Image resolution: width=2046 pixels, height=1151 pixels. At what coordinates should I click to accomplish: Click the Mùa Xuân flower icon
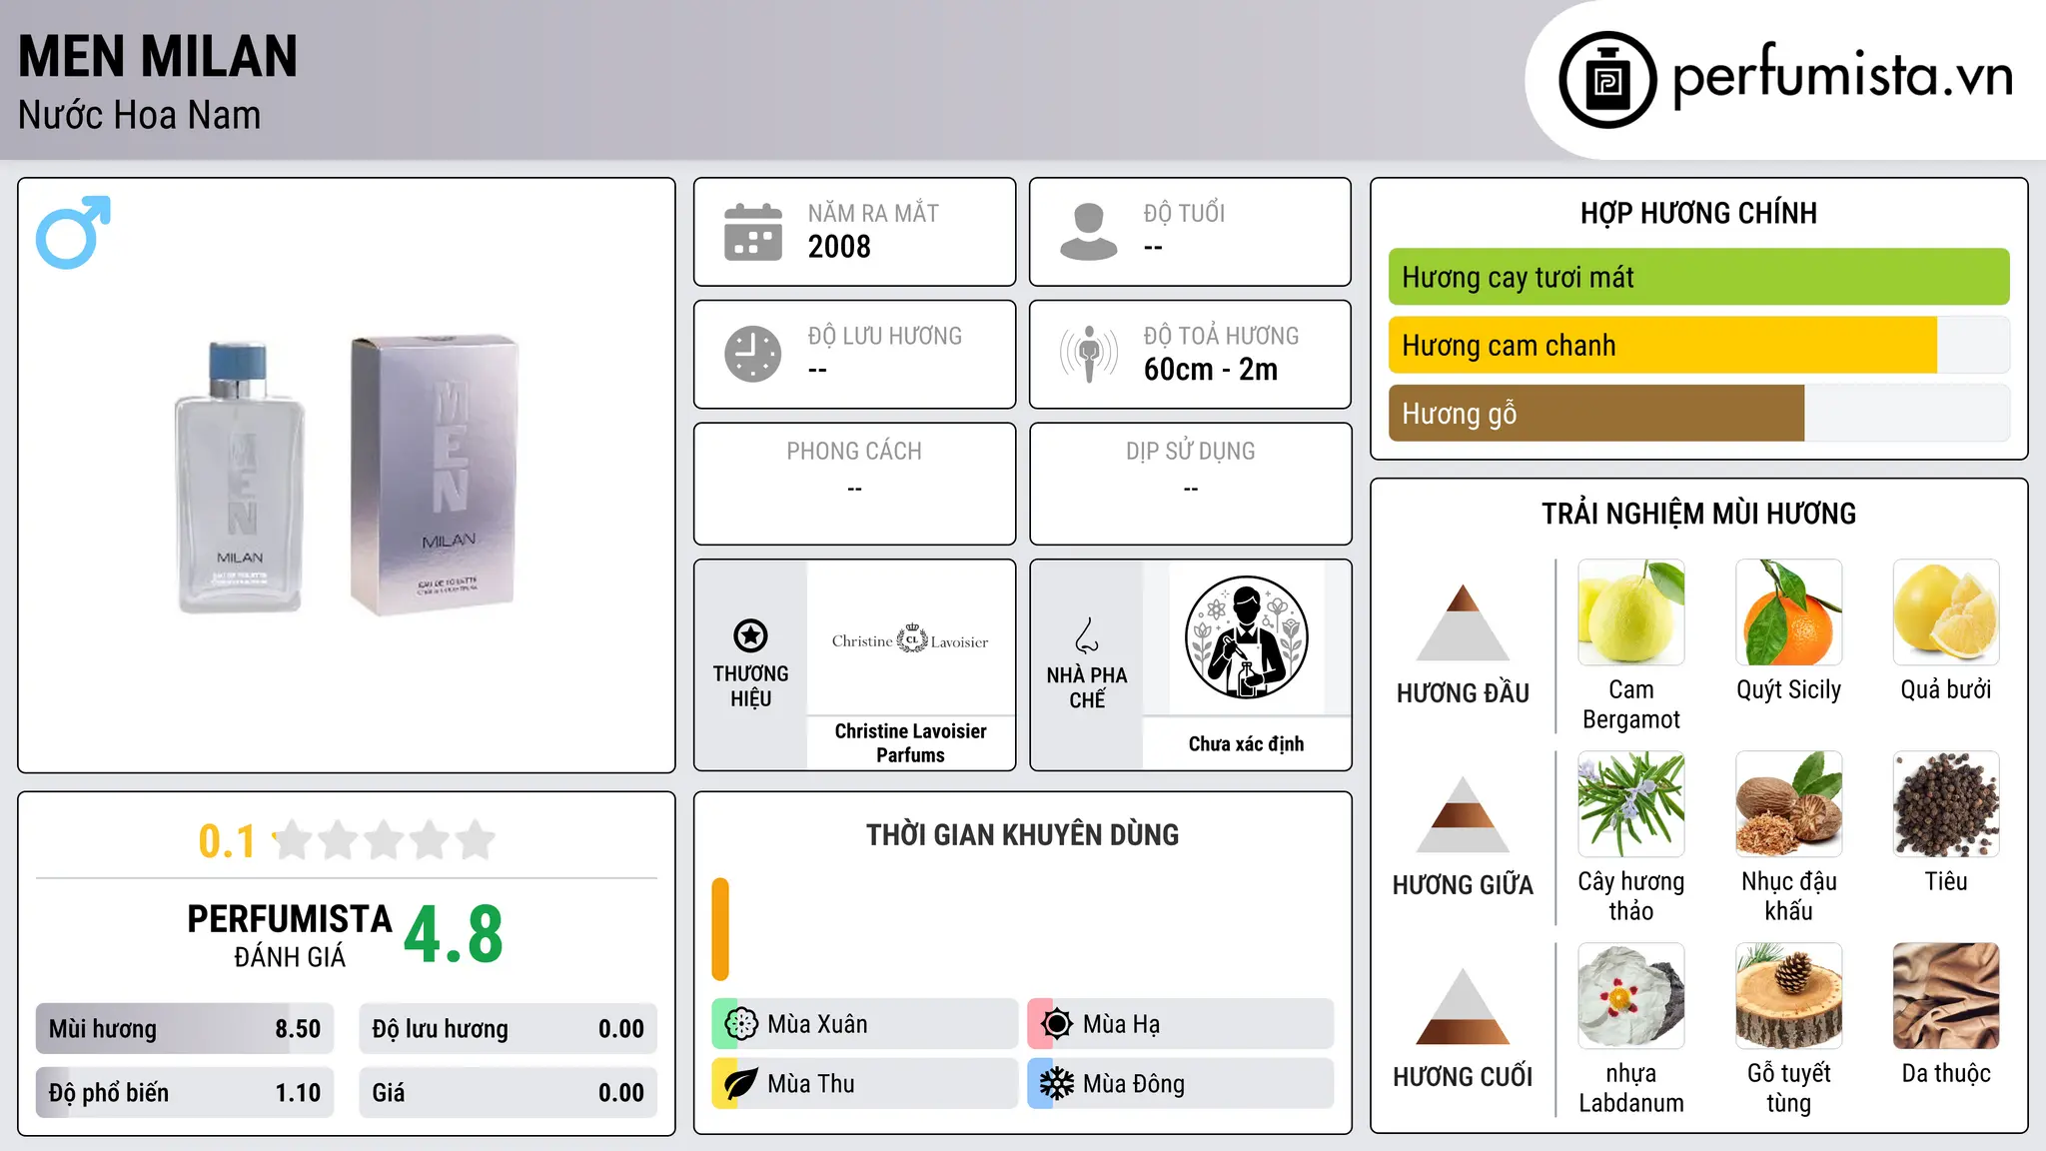coord(741,1024)
